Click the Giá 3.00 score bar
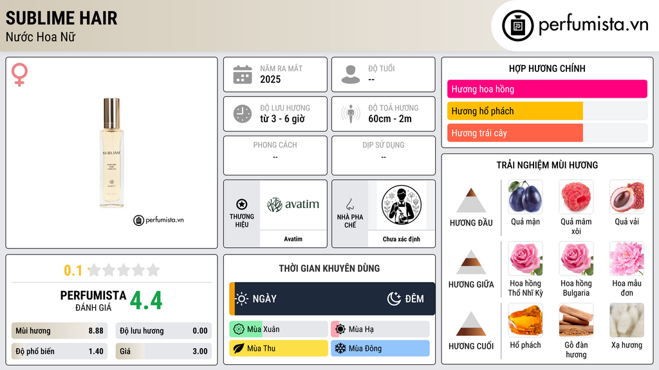Screen dimensions: 659x370 click(x=163, y=351)
